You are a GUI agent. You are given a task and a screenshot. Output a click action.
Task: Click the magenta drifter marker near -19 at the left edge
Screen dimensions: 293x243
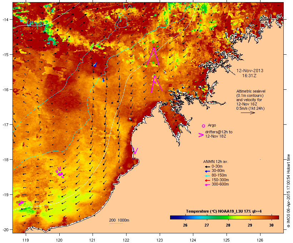pos(21,203)
